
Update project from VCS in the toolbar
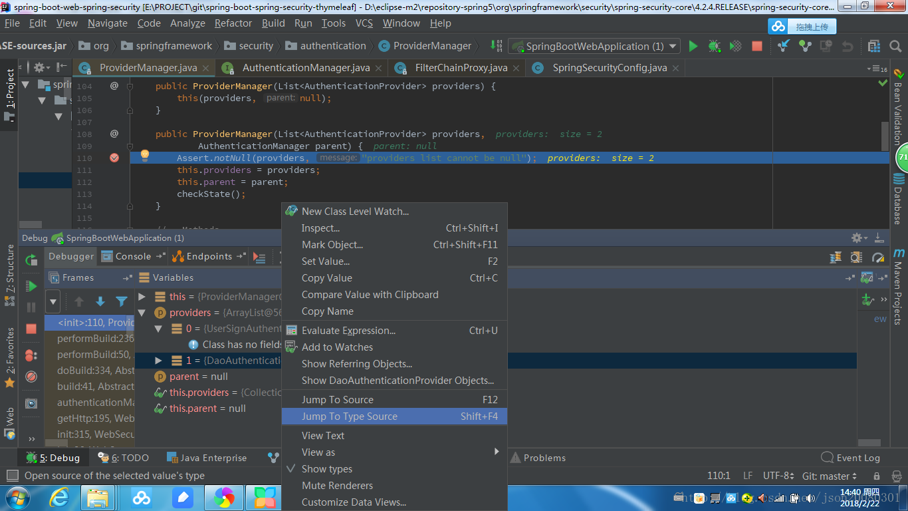pos(784,46)
